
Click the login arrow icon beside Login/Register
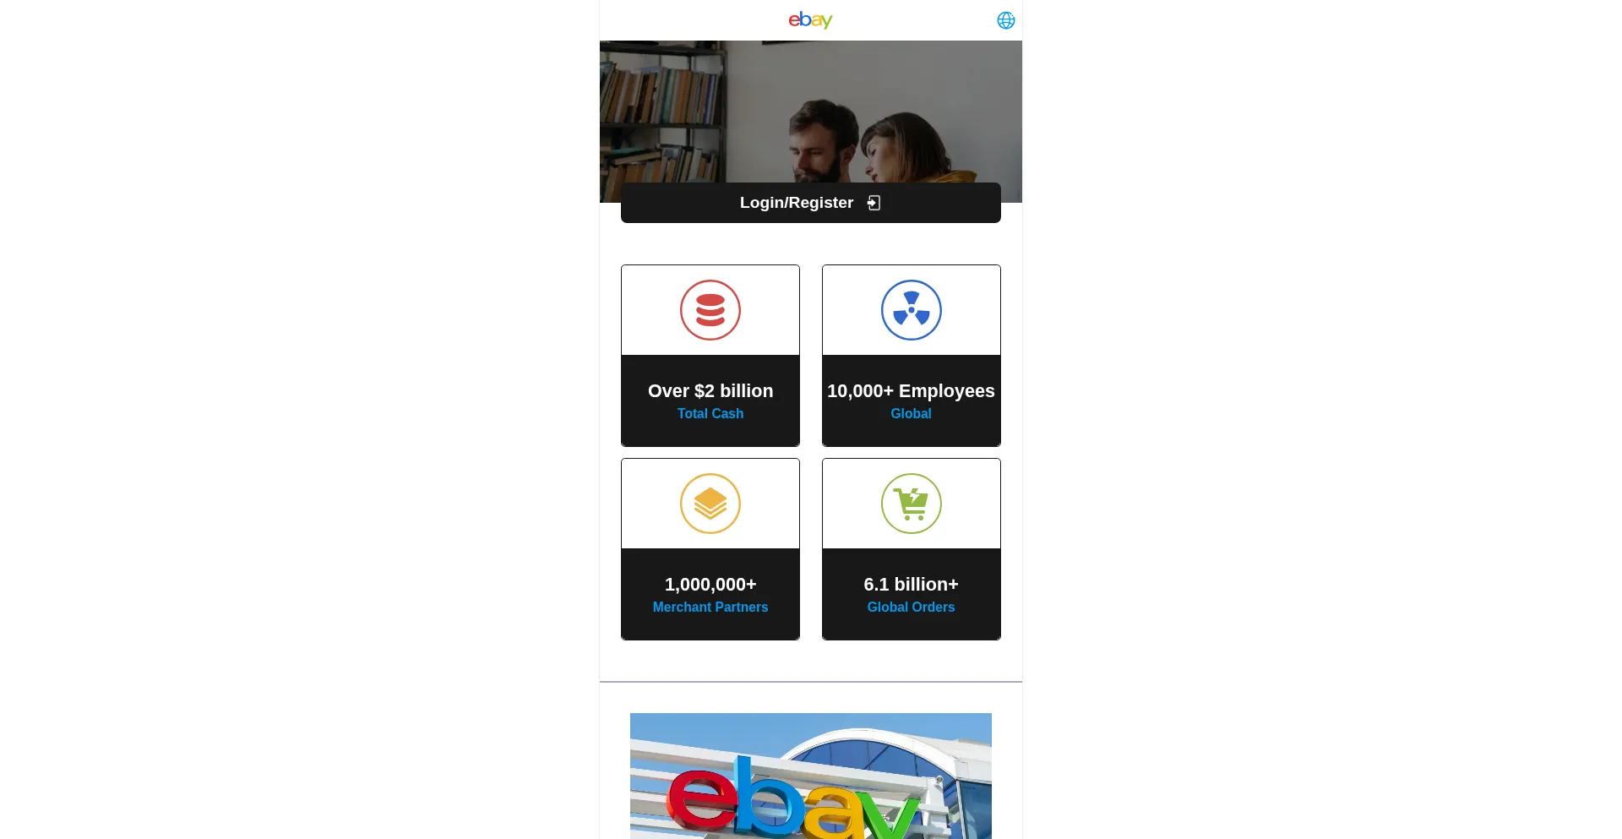coord(874,203)
